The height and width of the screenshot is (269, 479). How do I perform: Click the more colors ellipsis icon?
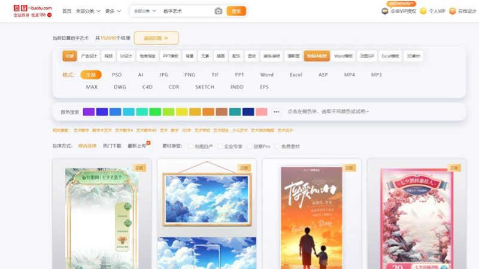pos(276,112)
